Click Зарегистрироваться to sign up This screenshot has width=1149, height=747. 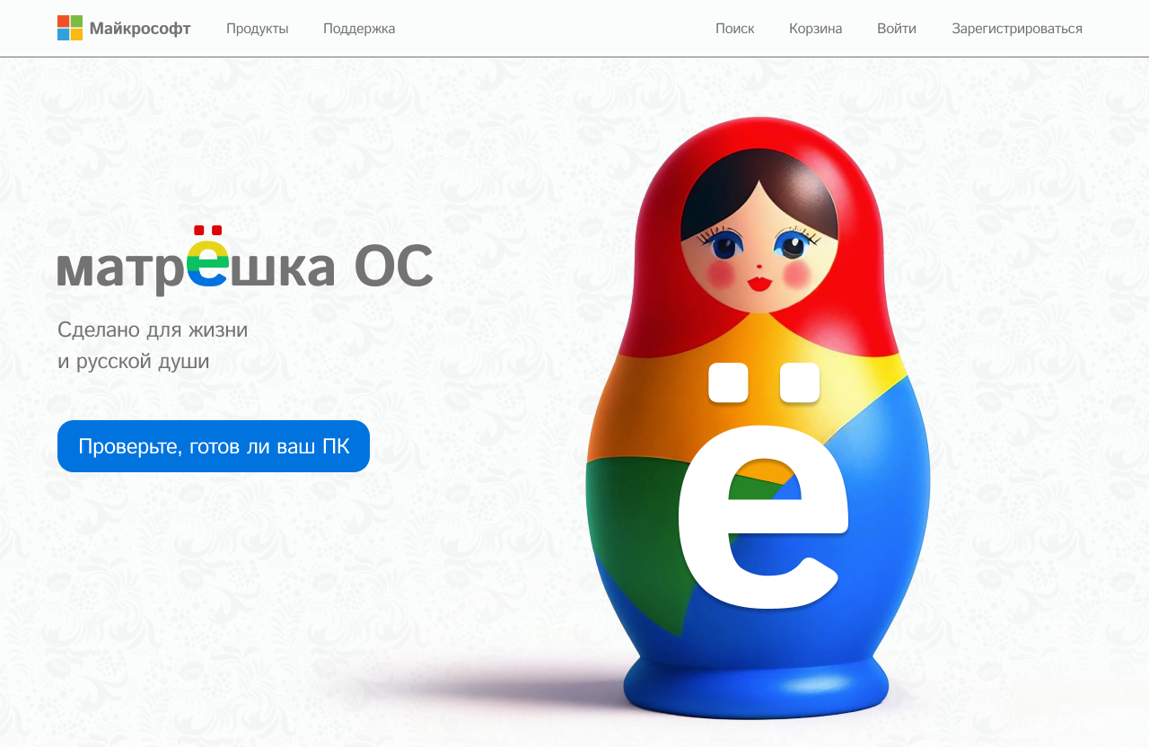click(1017, 29)
